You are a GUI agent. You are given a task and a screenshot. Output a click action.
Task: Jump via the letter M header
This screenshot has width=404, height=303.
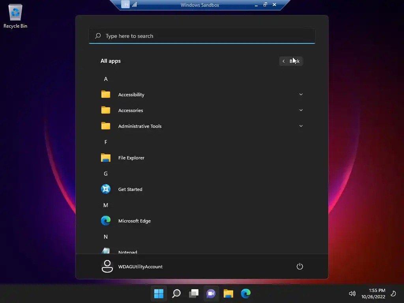106,205
